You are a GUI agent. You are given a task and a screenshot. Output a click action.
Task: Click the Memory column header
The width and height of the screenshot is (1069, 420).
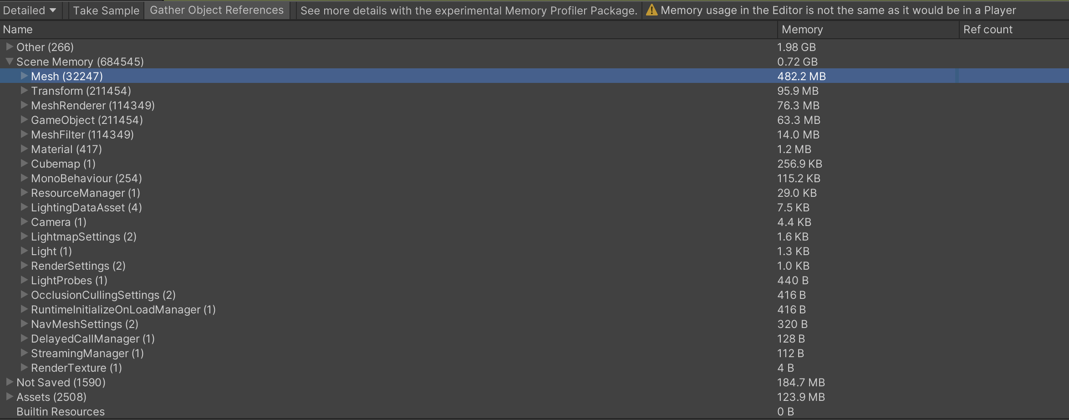pyautogui.click(x=802, y=29)
